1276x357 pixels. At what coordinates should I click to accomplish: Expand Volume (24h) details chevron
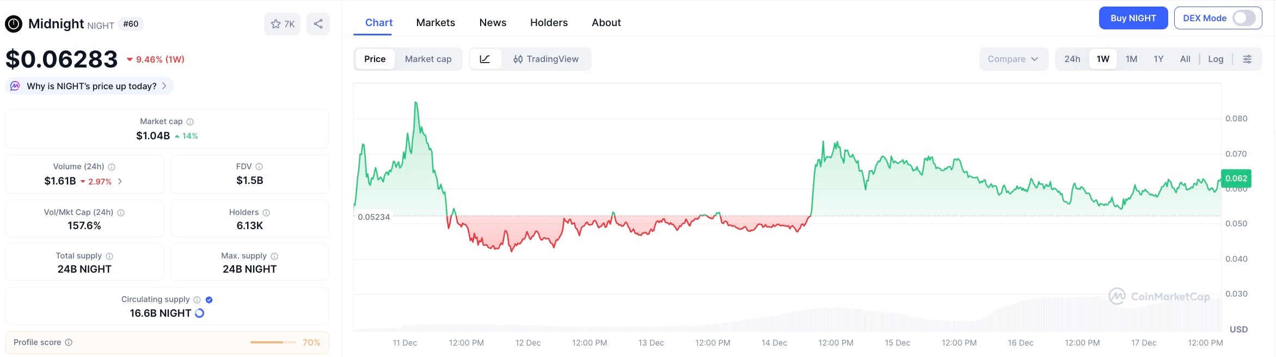coord(120,181)
